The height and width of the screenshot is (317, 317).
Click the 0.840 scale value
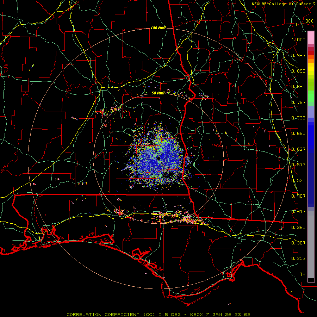[x=298, y=87]
